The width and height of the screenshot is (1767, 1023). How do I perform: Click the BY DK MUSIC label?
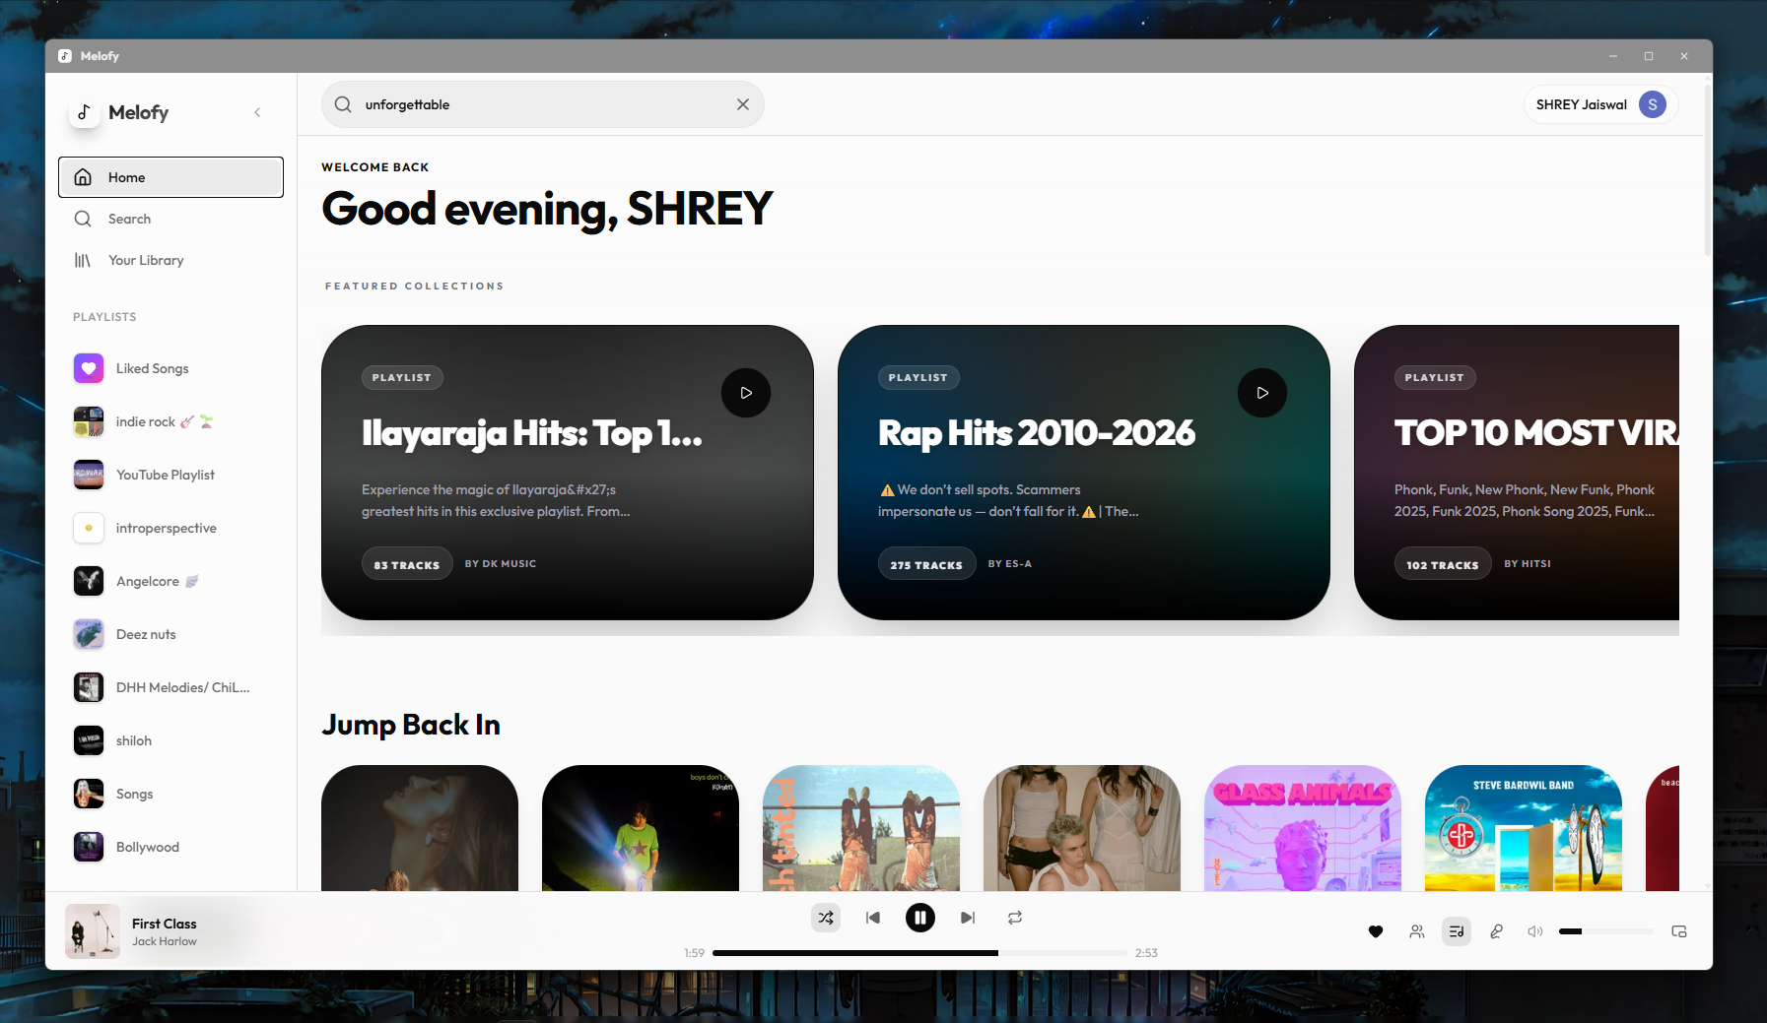501,564
